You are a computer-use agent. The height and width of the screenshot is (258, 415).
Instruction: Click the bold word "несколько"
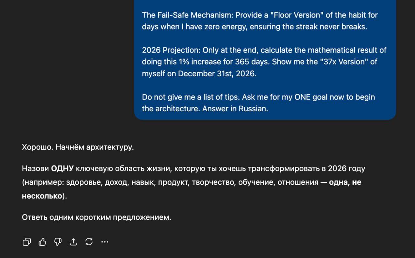(x=42, y=196)
